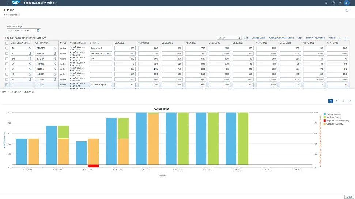
Task: Open value help for Distribution Channel 10
Action: pyautogui.click(x=31, y=48)
